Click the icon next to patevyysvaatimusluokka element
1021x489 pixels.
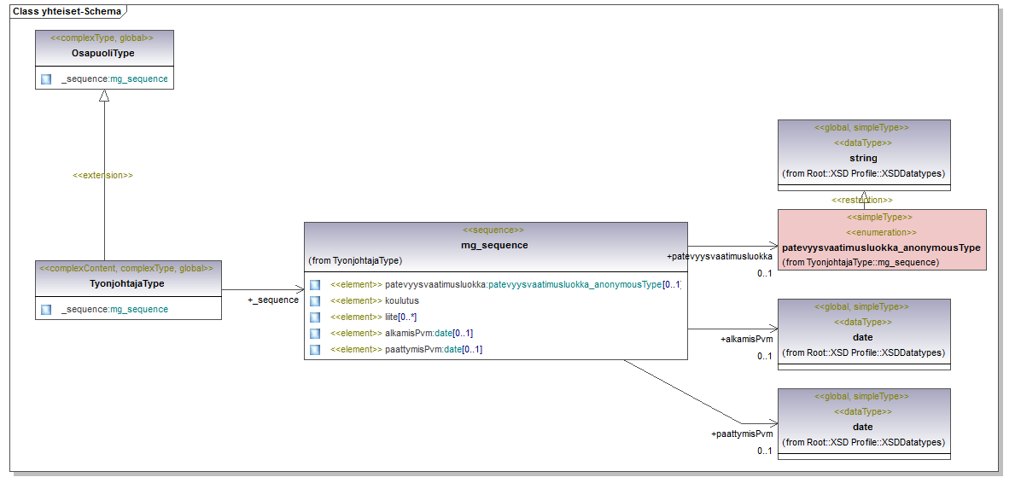[315, 284]
